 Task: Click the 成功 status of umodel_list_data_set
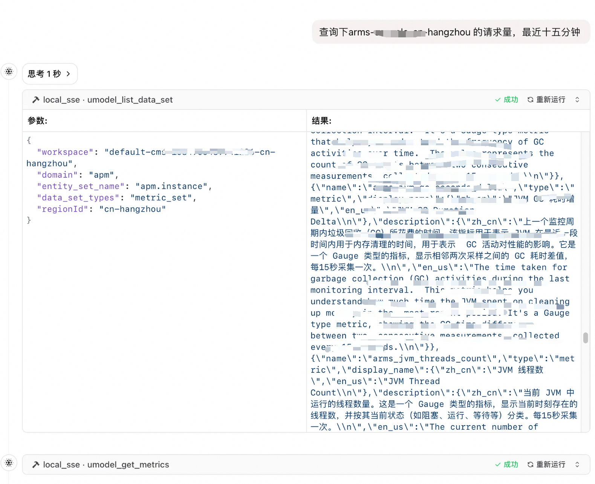[507, 100]
